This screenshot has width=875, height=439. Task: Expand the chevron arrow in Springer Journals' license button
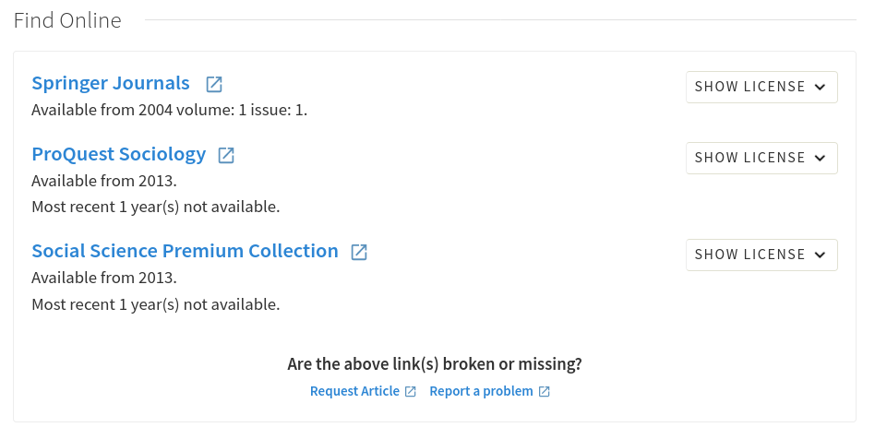tap(820, 88)
